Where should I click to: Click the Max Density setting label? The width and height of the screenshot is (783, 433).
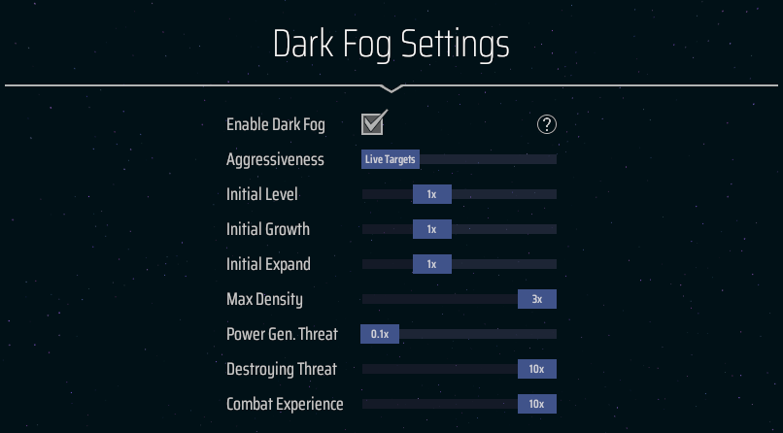(264, 299)
